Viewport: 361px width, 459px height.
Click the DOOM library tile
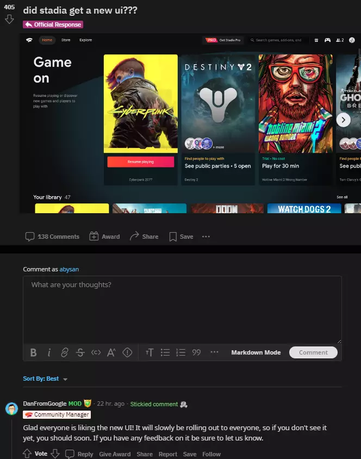click(227, 208)
